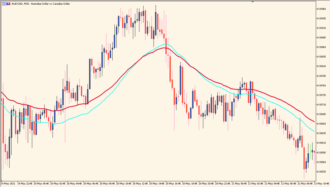Click the 19 May 2021 date label
The height and width of the screenshot is (187, 330).
[8, 184]
